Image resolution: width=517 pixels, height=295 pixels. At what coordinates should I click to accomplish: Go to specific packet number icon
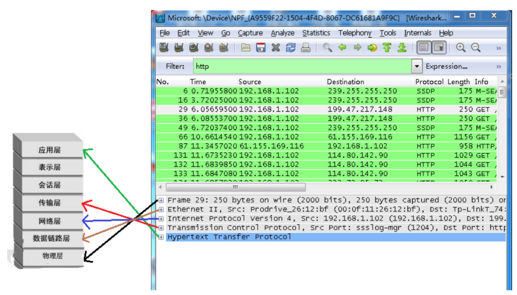tap(372, 48)
